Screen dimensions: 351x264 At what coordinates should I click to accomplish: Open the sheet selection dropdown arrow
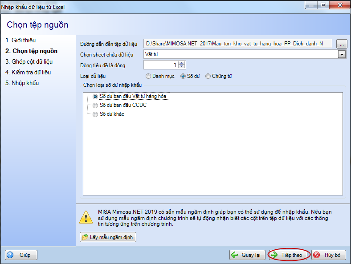[342, 54]
